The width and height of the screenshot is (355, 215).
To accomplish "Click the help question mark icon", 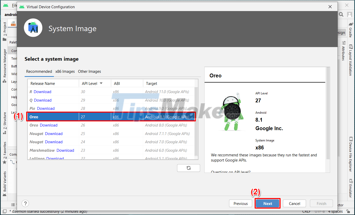I will (25, 203).
